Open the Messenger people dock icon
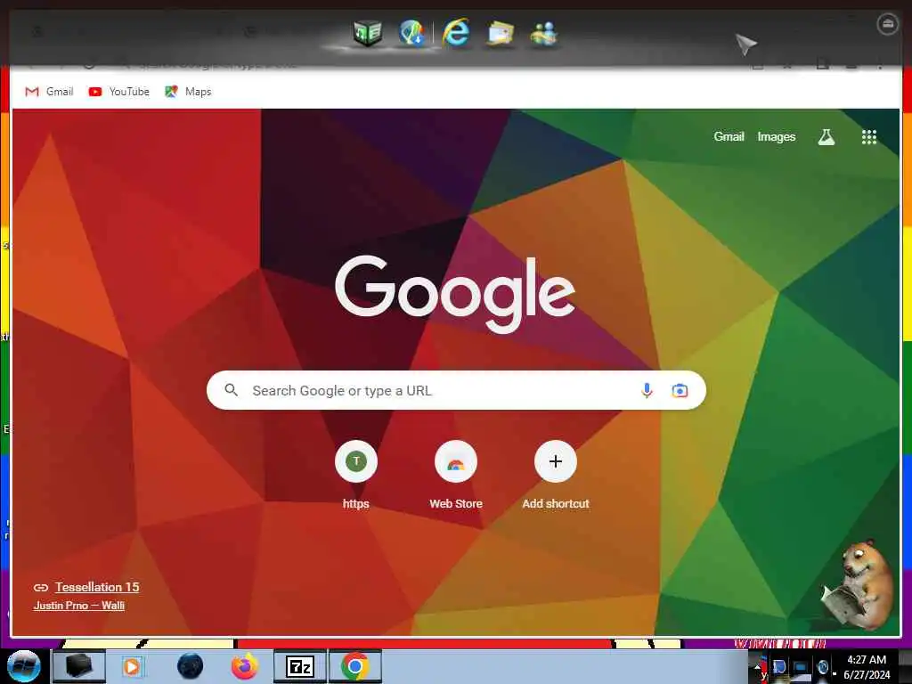 (x=544, y=34)
